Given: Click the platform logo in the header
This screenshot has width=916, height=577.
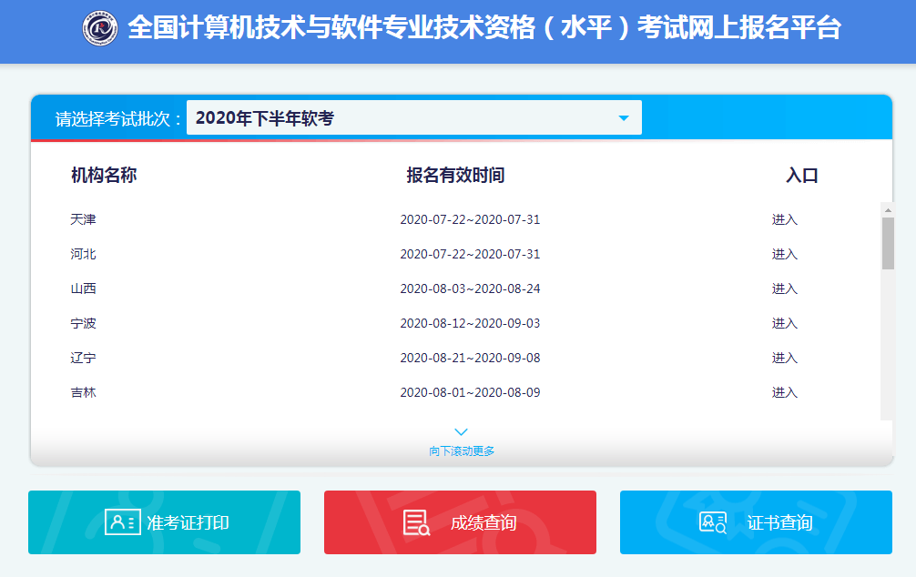Looking at the screenshot, I should pos(100,28).
